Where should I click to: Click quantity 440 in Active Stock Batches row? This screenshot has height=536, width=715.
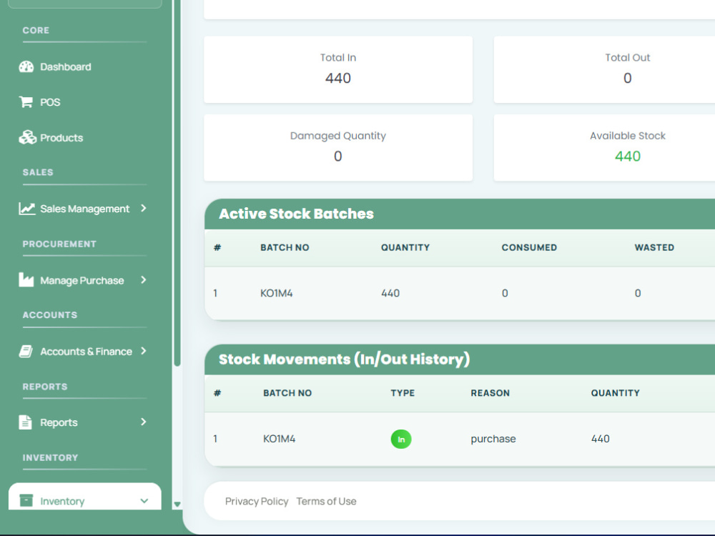pyautogui.click(x=390, y=293)
